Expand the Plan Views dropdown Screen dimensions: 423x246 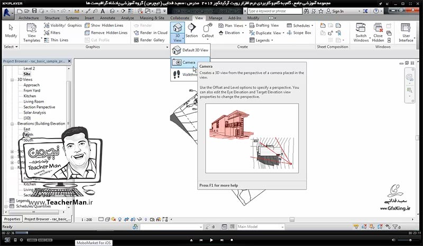point(246,25)
